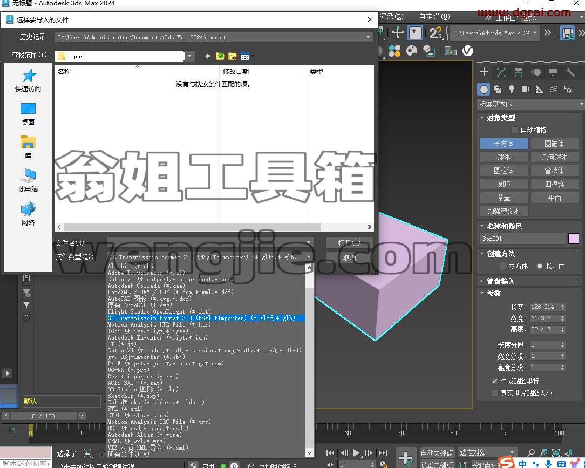Toggle generate mapping coordinates checkbox
Image resolution: width=585 pixels, height=468 pixels.
click(x=495, y=381)
